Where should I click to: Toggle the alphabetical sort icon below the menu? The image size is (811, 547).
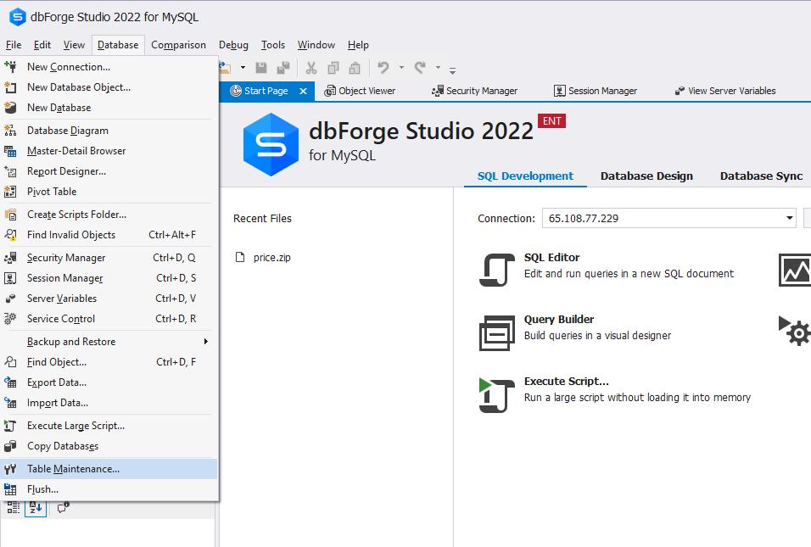pyautogui.click(x=36, y=508)
